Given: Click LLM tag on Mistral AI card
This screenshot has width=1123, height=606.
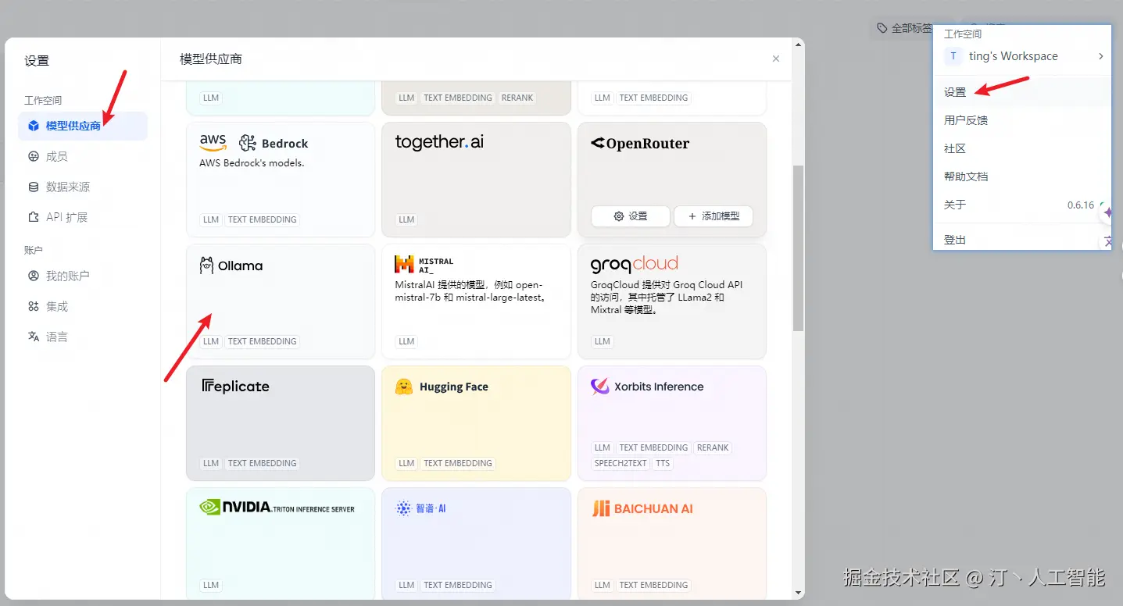Looking at the screenshot, I should pos(406,341).
